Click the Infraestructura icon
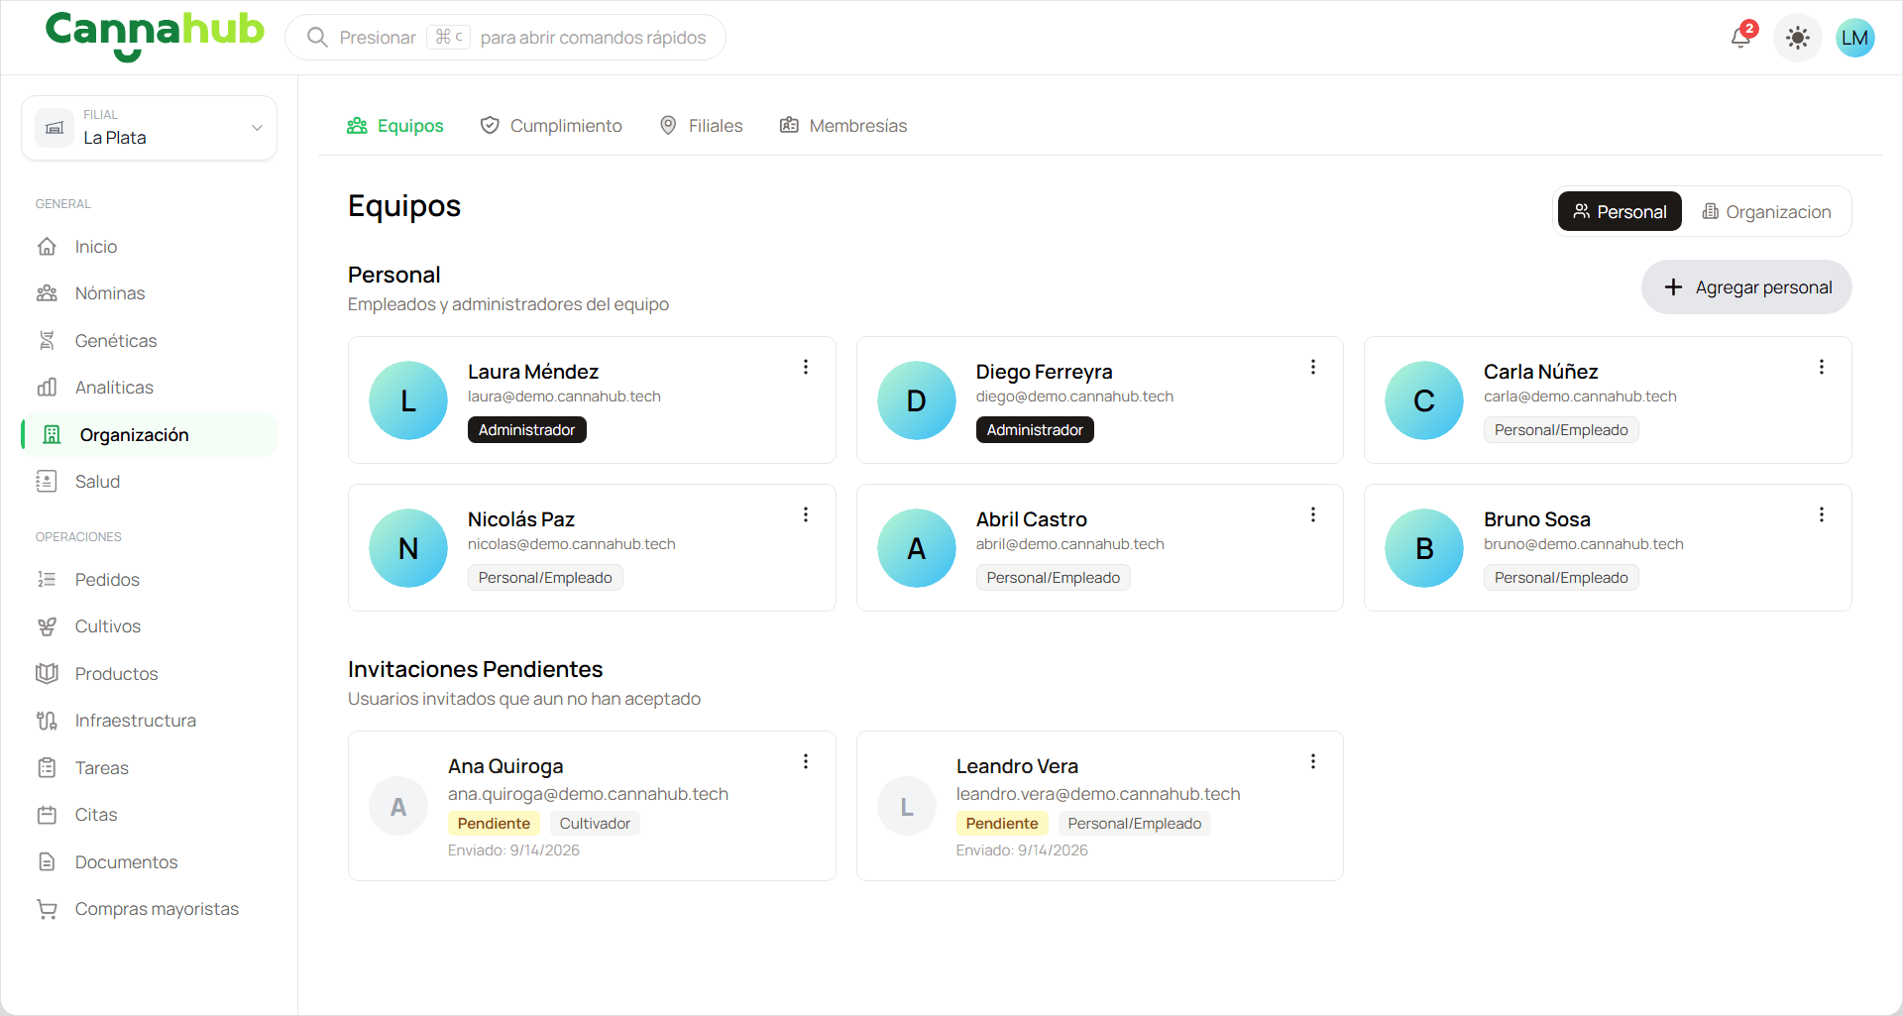Viewport: 1903px width, 1016px height. pyautogui.click(x=47, y=721)
